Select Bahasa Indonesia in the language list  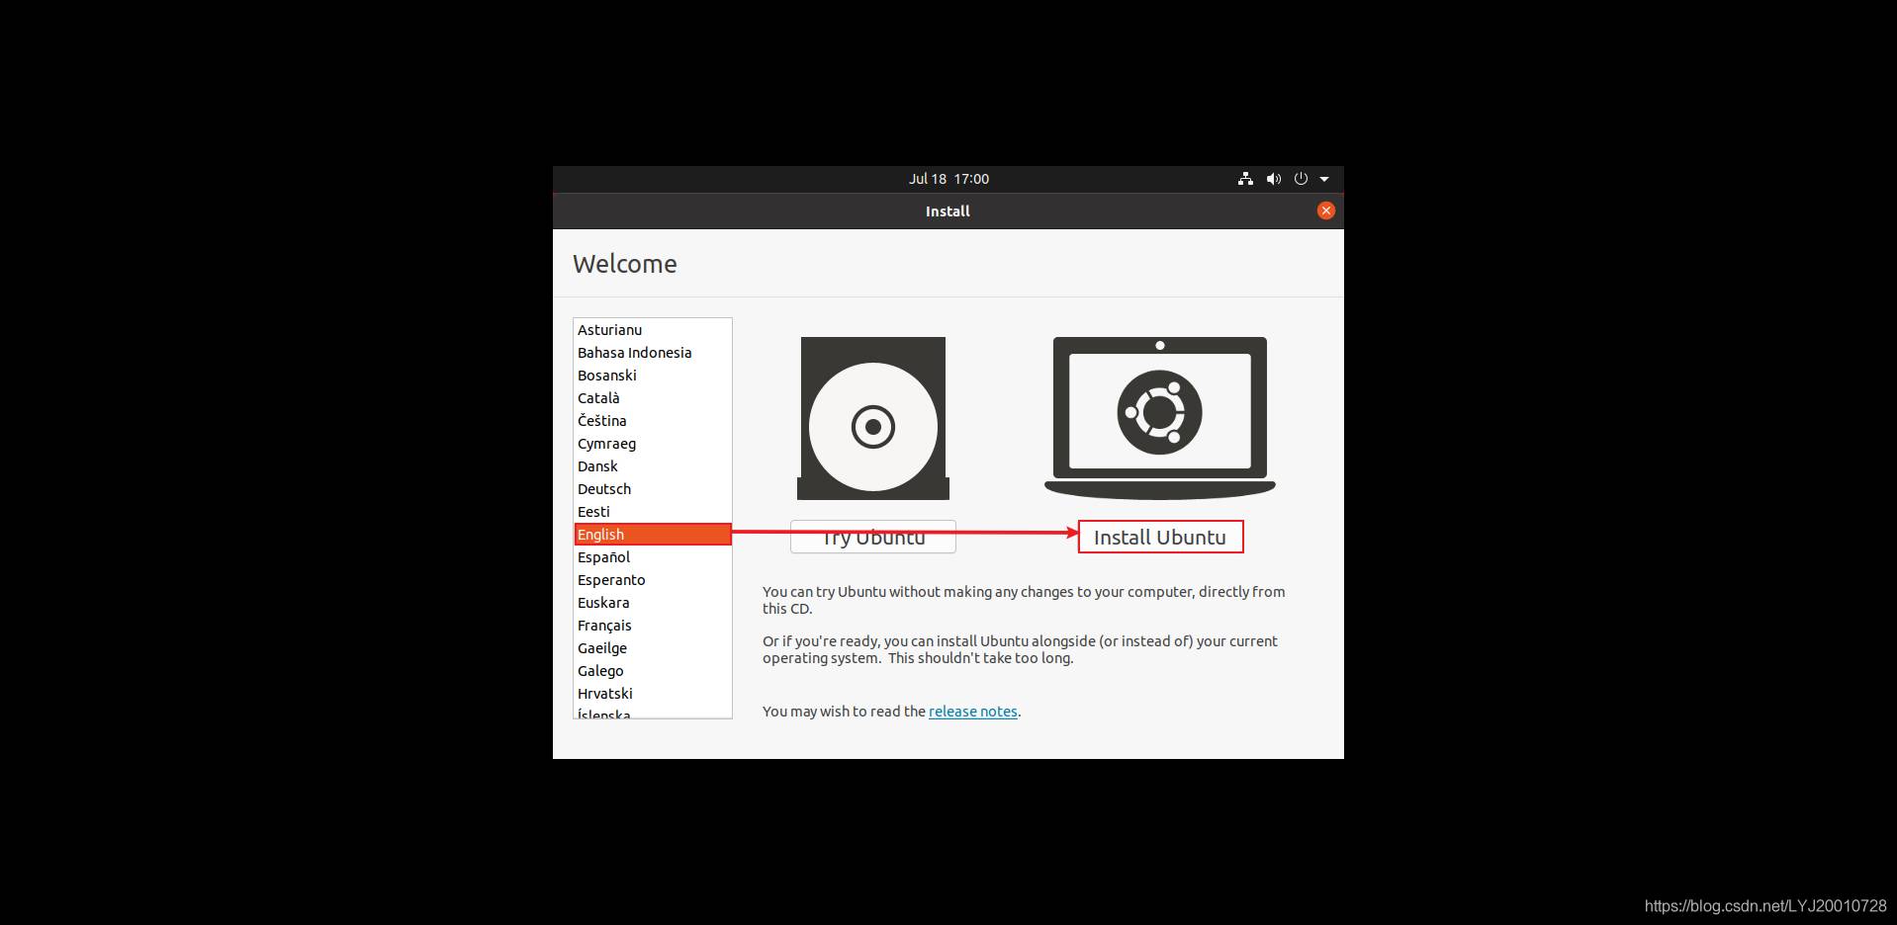pos(653,353)
